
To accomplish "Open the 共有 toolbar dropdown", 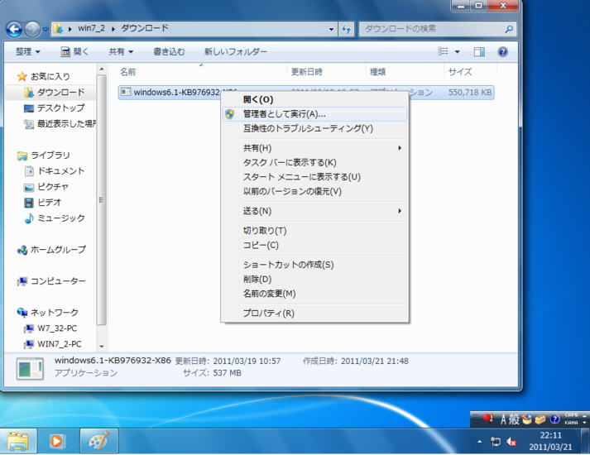I will click(x=121, y=51).
